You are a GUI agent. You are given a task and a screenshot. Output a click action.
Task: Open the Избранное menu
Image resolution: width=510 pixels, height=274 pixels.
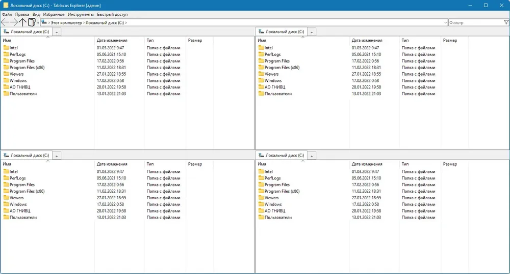coord(54,14)
